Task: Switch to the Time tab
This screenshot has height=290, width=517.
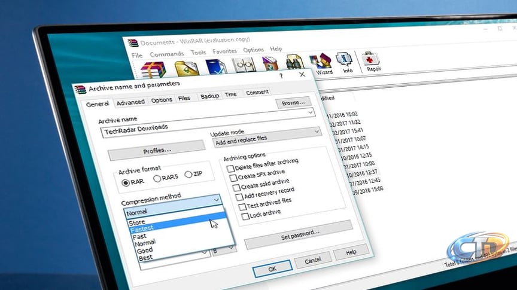Action: 230,94
